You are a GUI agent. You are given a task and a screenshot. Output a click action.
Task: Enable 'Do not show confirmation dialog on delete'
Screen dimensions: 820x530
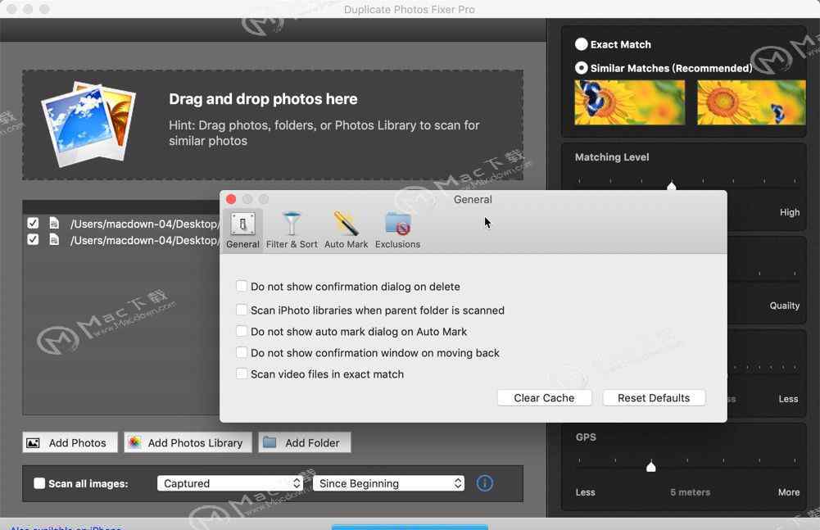click(241, 286)
